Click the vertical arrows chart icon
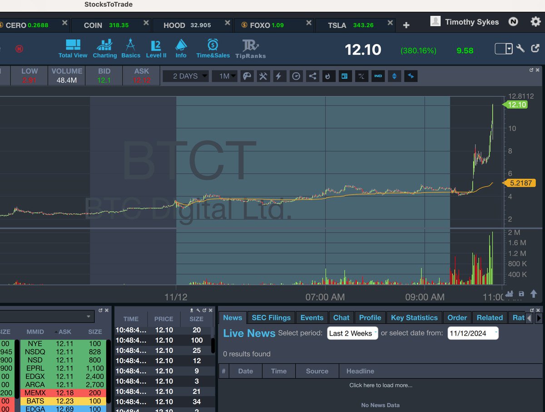This screenshot has height=412, width=545. click(x=394, y=76)
